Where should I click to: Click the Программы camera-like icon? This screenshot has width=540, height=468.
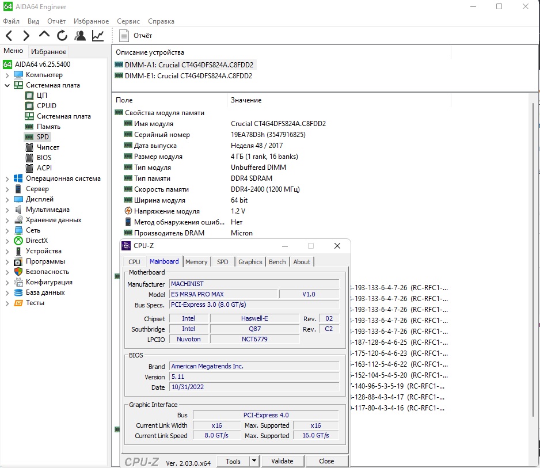18,262
